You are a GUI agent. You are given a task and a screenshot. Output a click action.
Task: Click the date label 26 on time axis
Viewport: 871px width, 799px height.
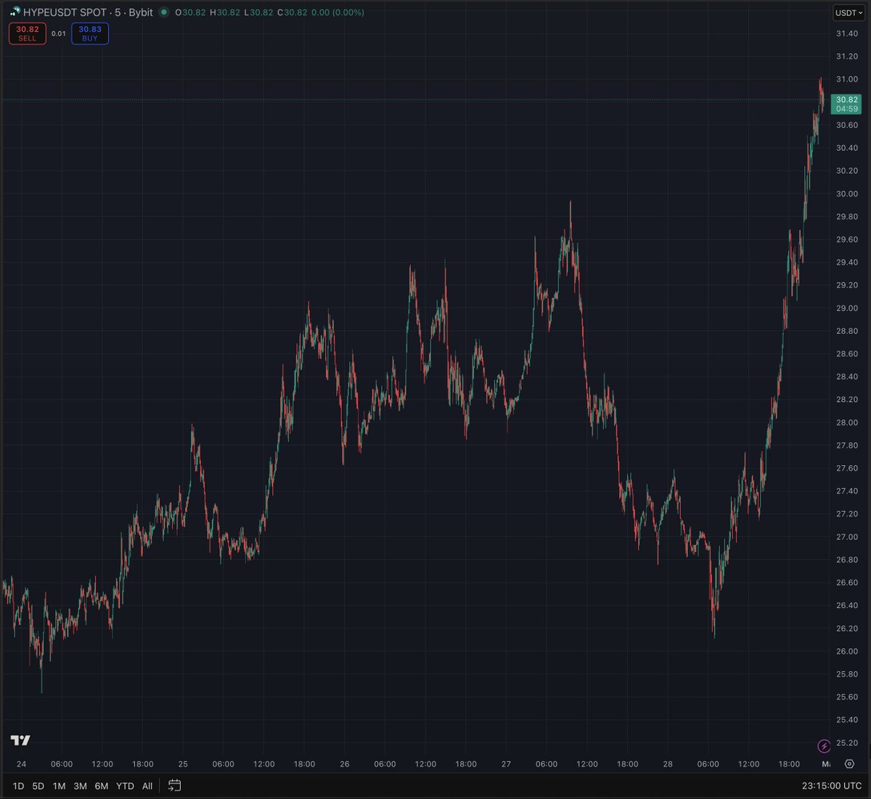coord(344,764)
